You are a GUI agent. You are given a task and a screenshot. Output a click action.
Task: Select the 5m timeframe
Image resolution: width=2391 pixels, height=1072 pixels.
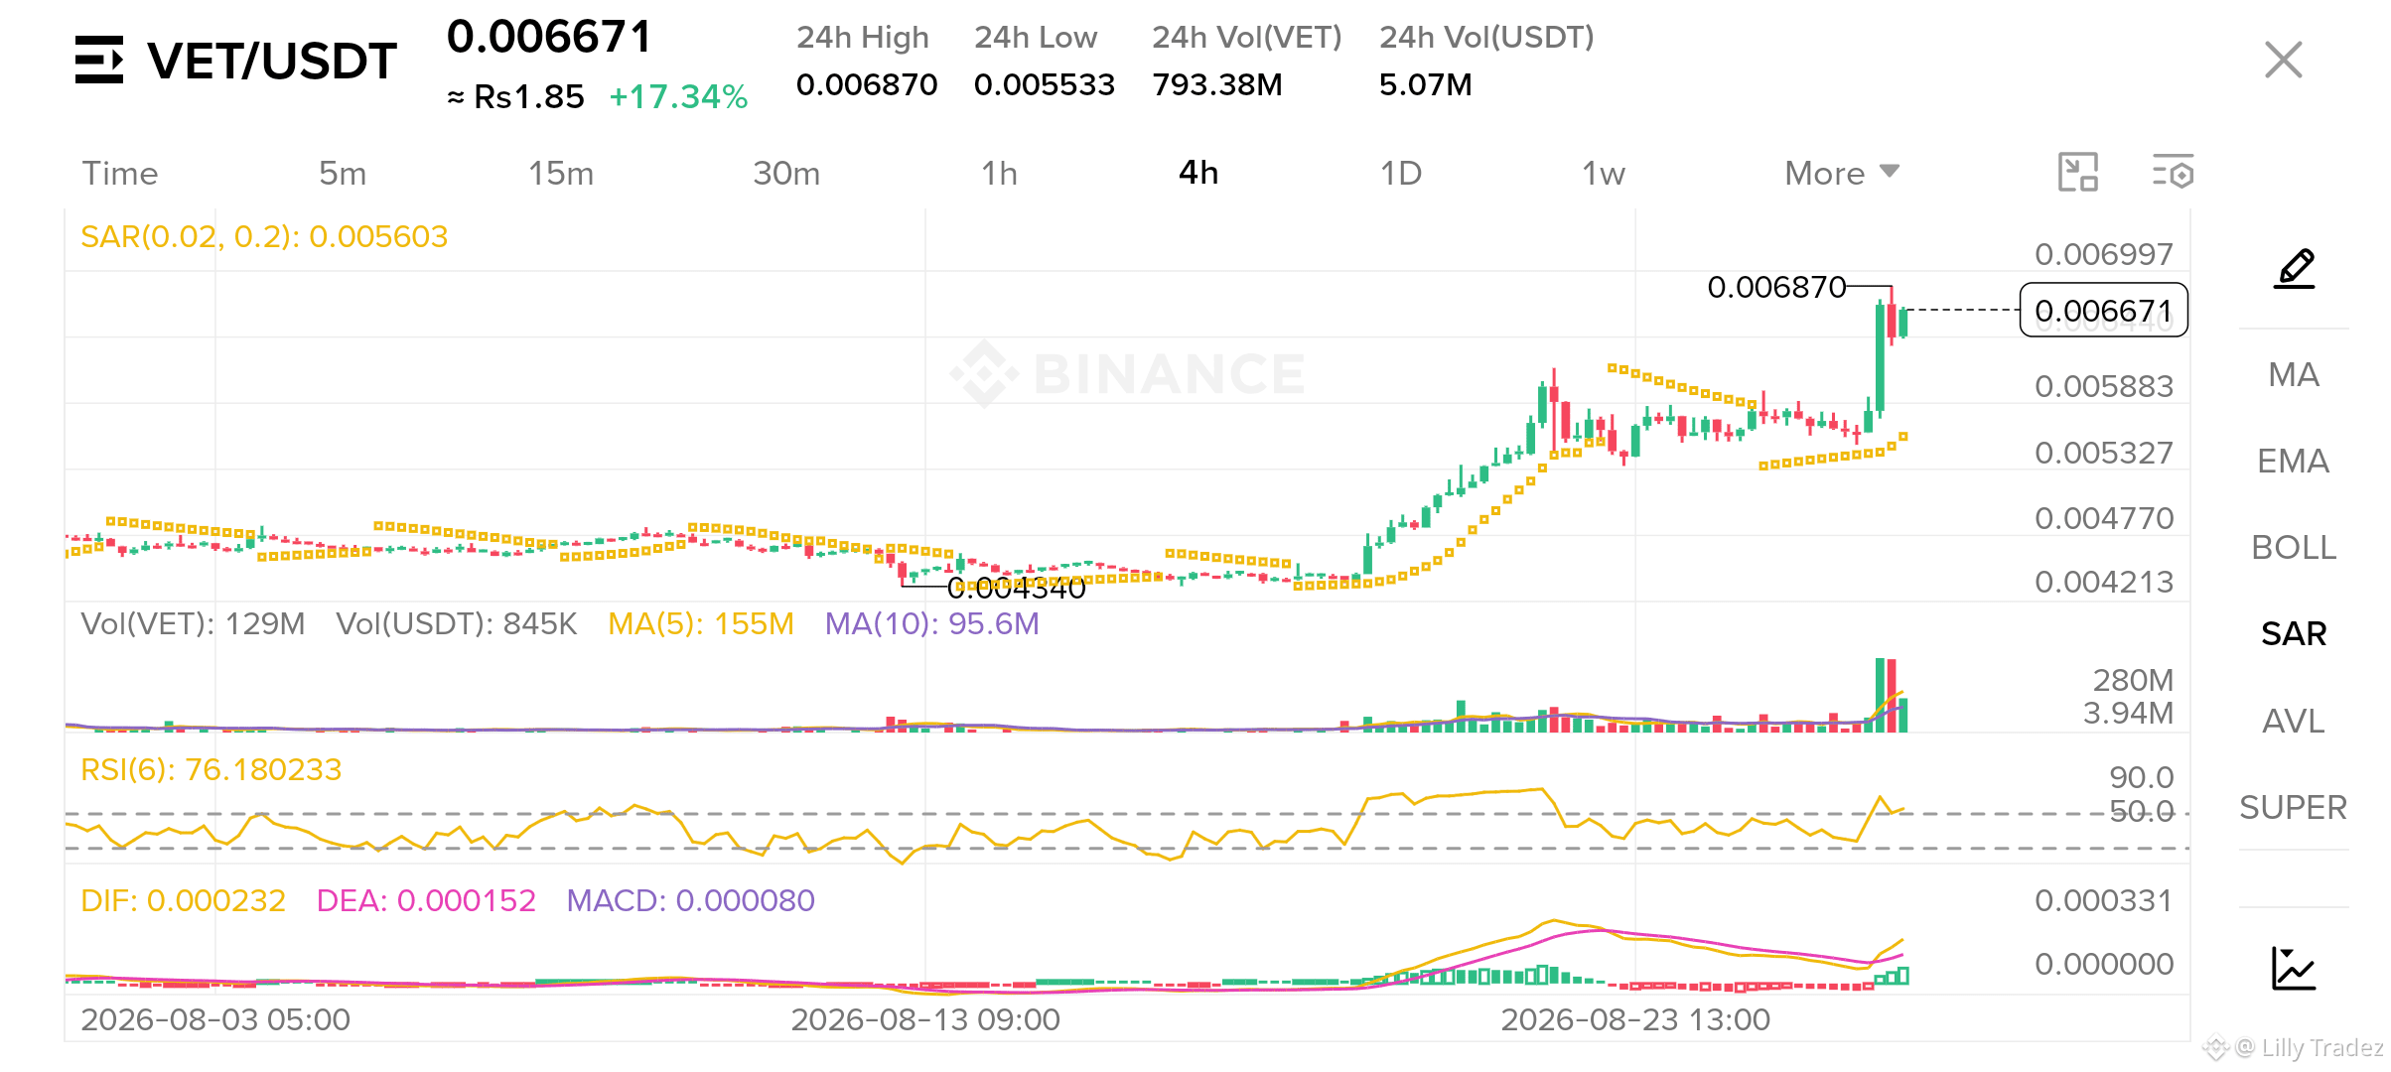coord(343,173)
